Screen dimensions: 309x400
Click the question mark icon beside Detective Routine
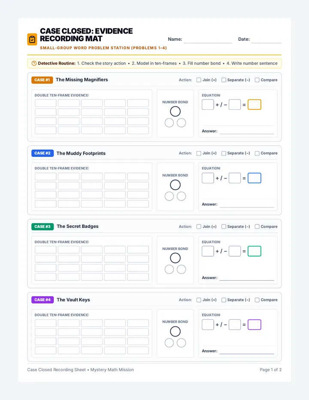34,63
